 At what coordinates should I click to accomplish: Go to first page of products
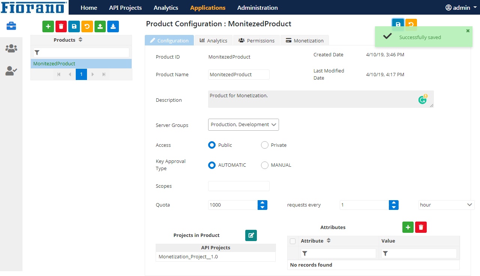click(59, 74)
